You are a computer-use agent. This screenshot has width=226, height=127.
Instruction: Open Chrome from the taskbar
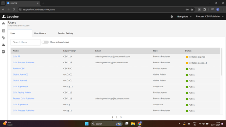click(139, 124)
